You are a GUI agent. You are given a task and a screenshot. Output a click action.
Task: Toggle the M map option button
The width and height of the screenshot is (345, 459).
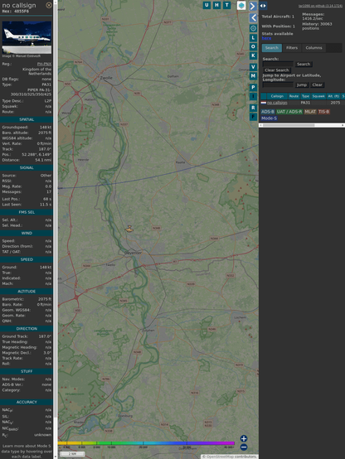[253, 76]
